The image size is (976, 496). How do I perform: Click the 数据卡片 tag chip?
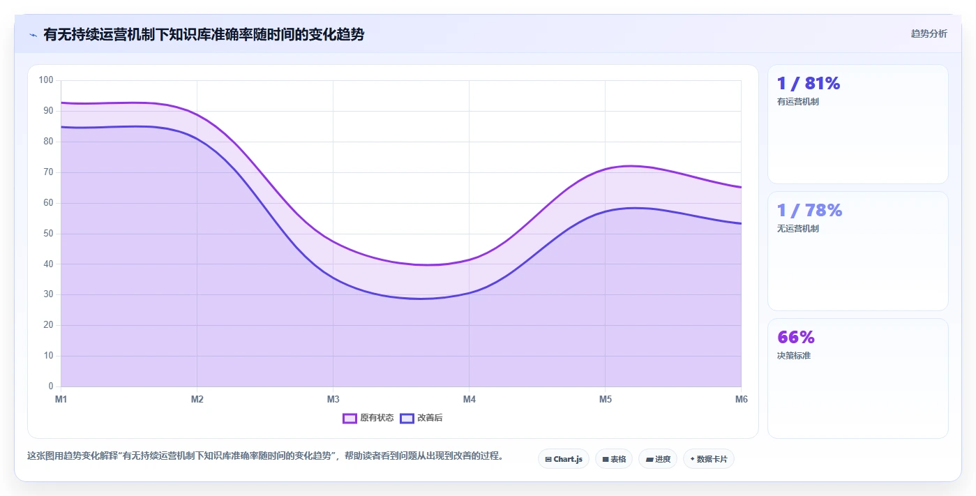tap(709, 459)
